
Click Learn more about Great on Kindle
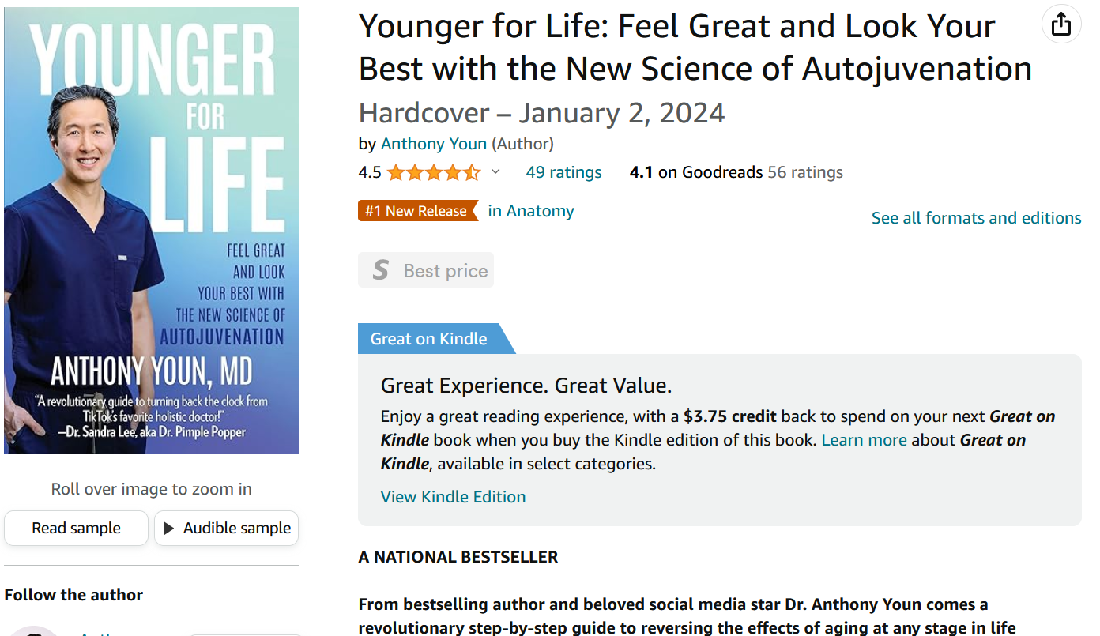click(x=864, y=440)
